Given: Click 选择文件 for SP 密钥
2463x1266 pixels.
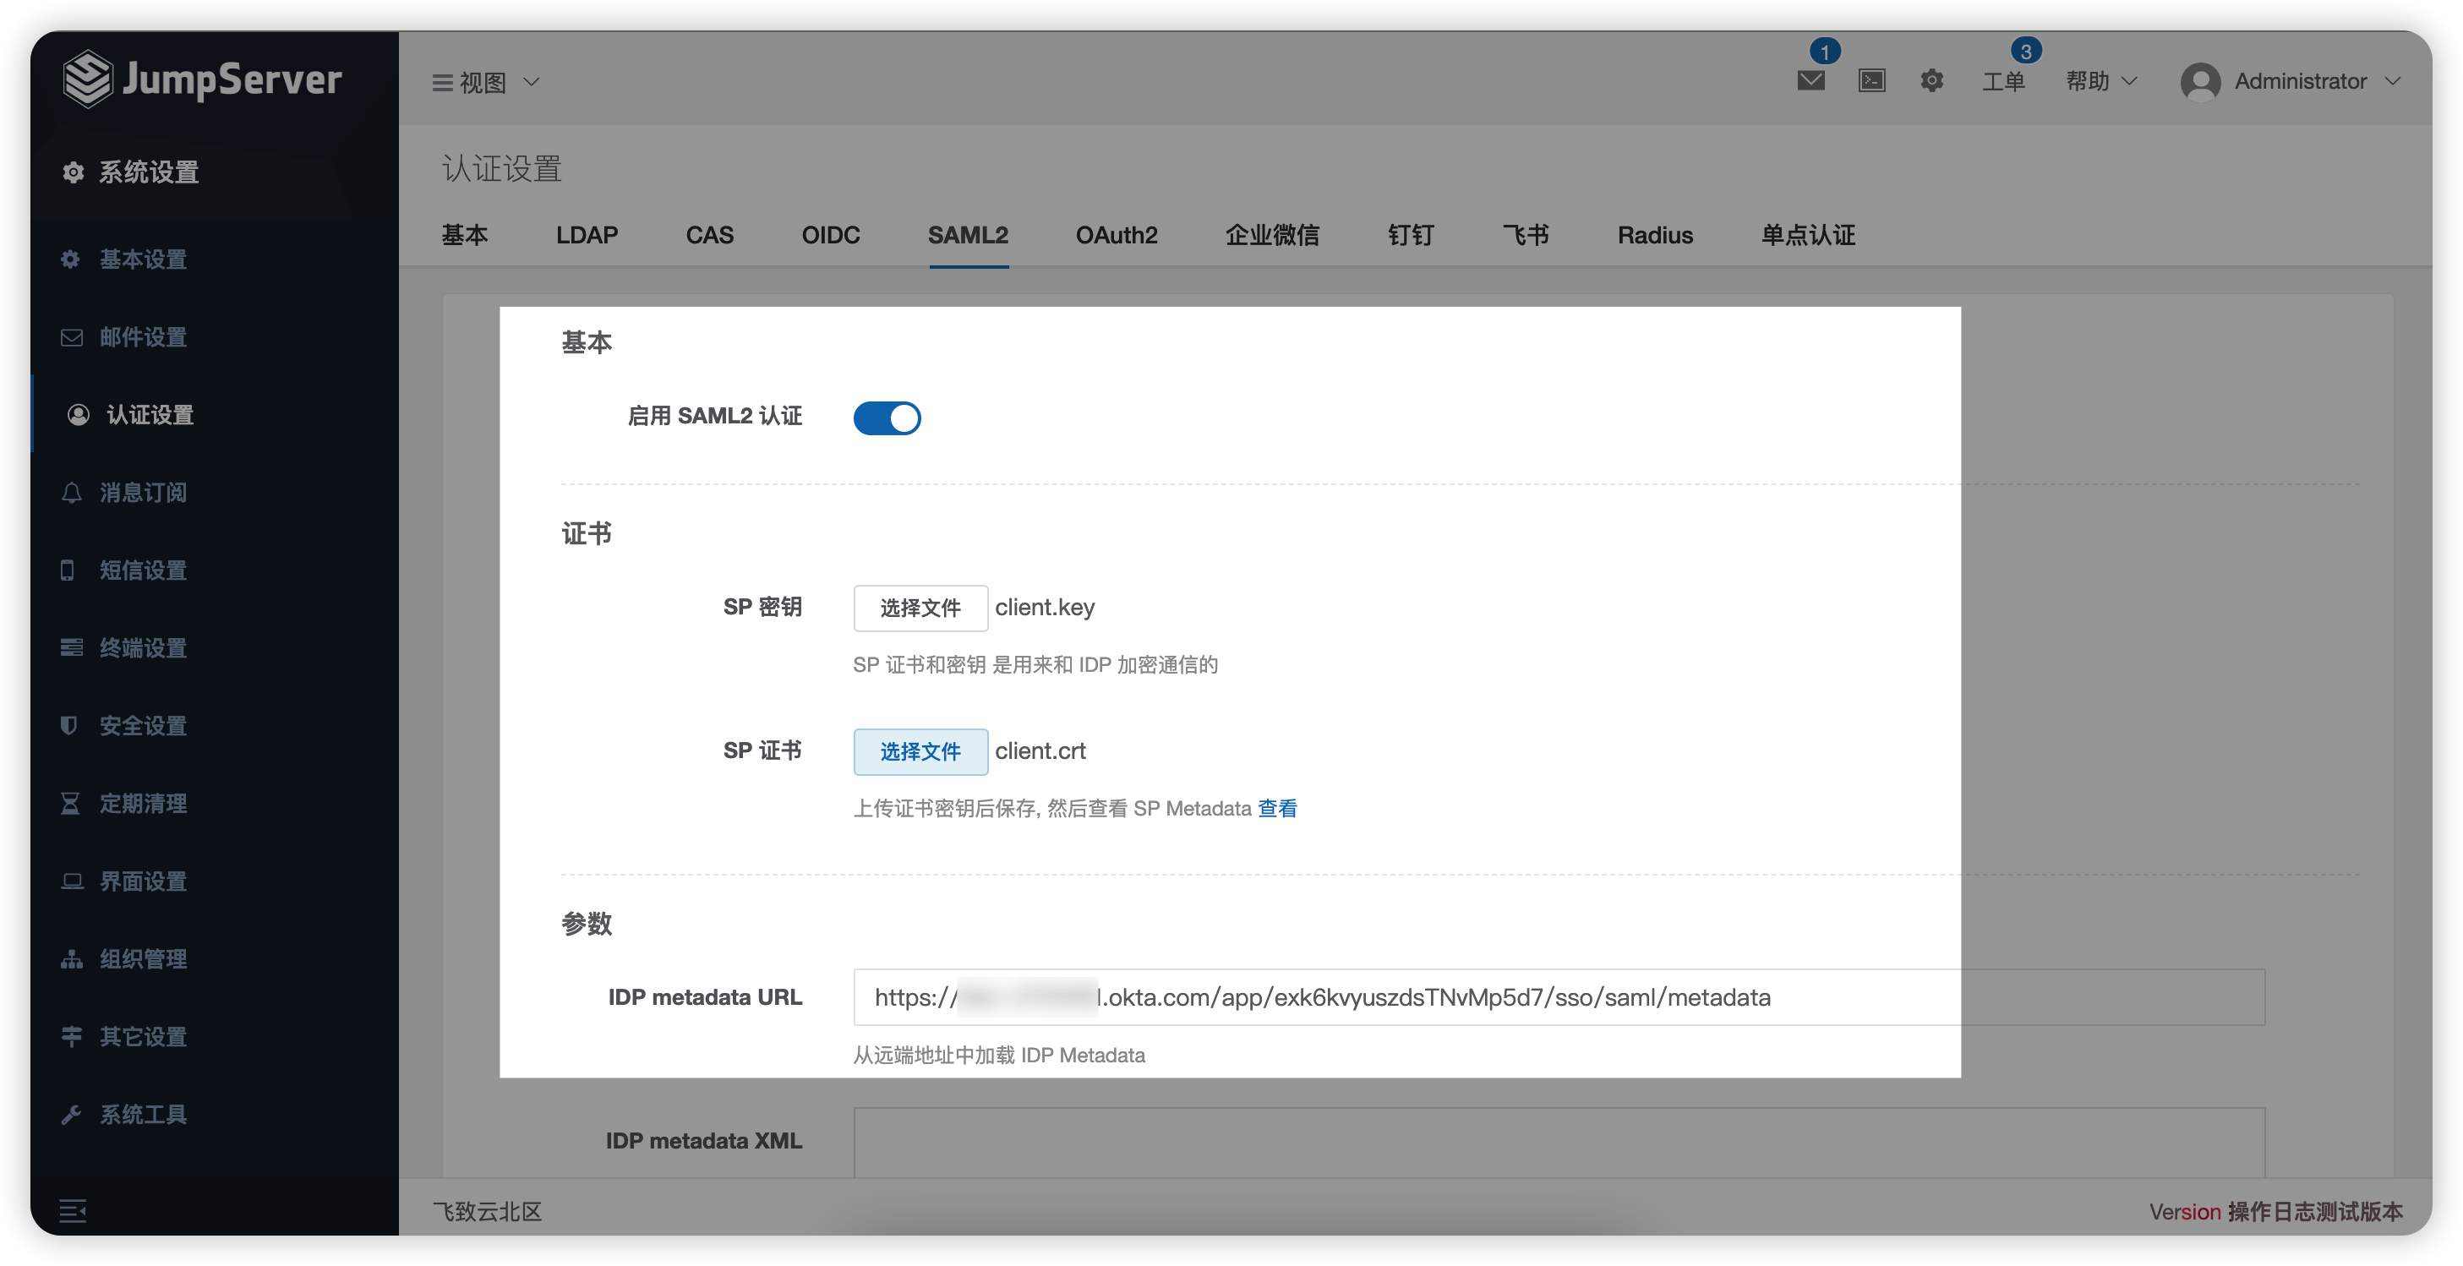Looking at the screenshot, I should (x=920, y=608).
